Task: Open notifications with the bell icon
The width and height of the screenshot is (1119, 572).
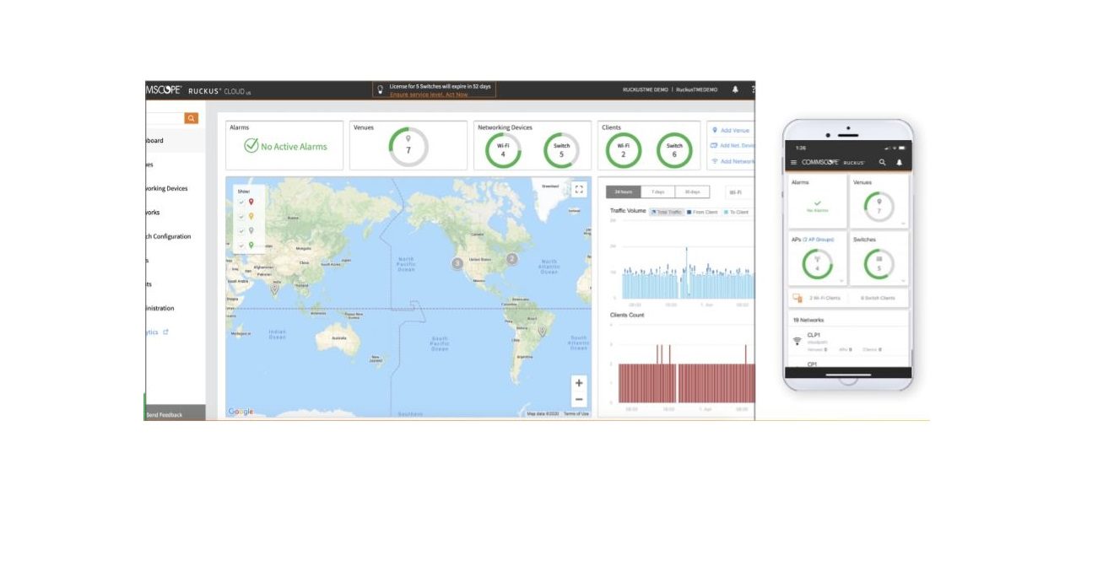Action: pos(737,89)
